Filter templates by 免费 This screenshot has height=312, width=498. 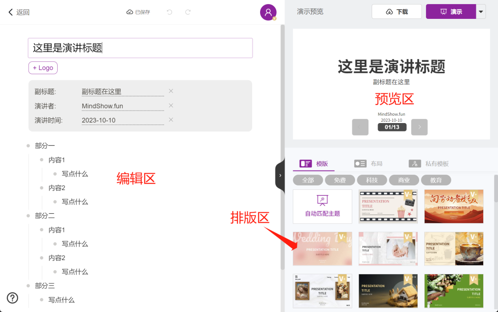click(x=340, y=180)
